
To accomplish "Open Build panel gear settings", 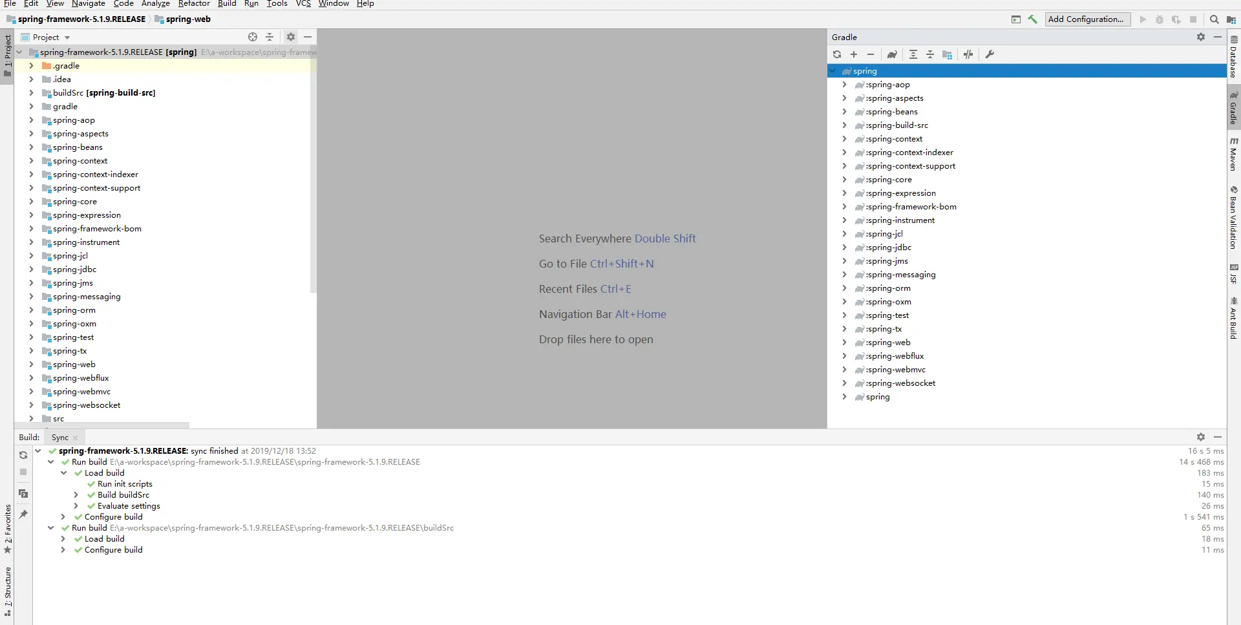I will click(x=1201, y=437).
